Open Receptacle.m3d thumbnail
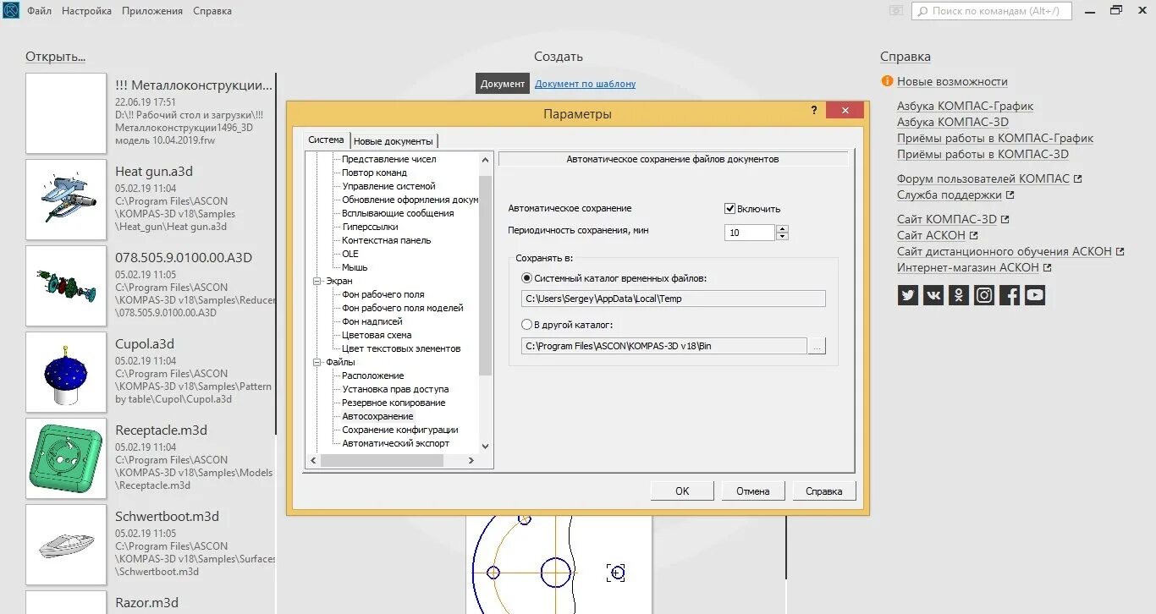 click(66, 458)
